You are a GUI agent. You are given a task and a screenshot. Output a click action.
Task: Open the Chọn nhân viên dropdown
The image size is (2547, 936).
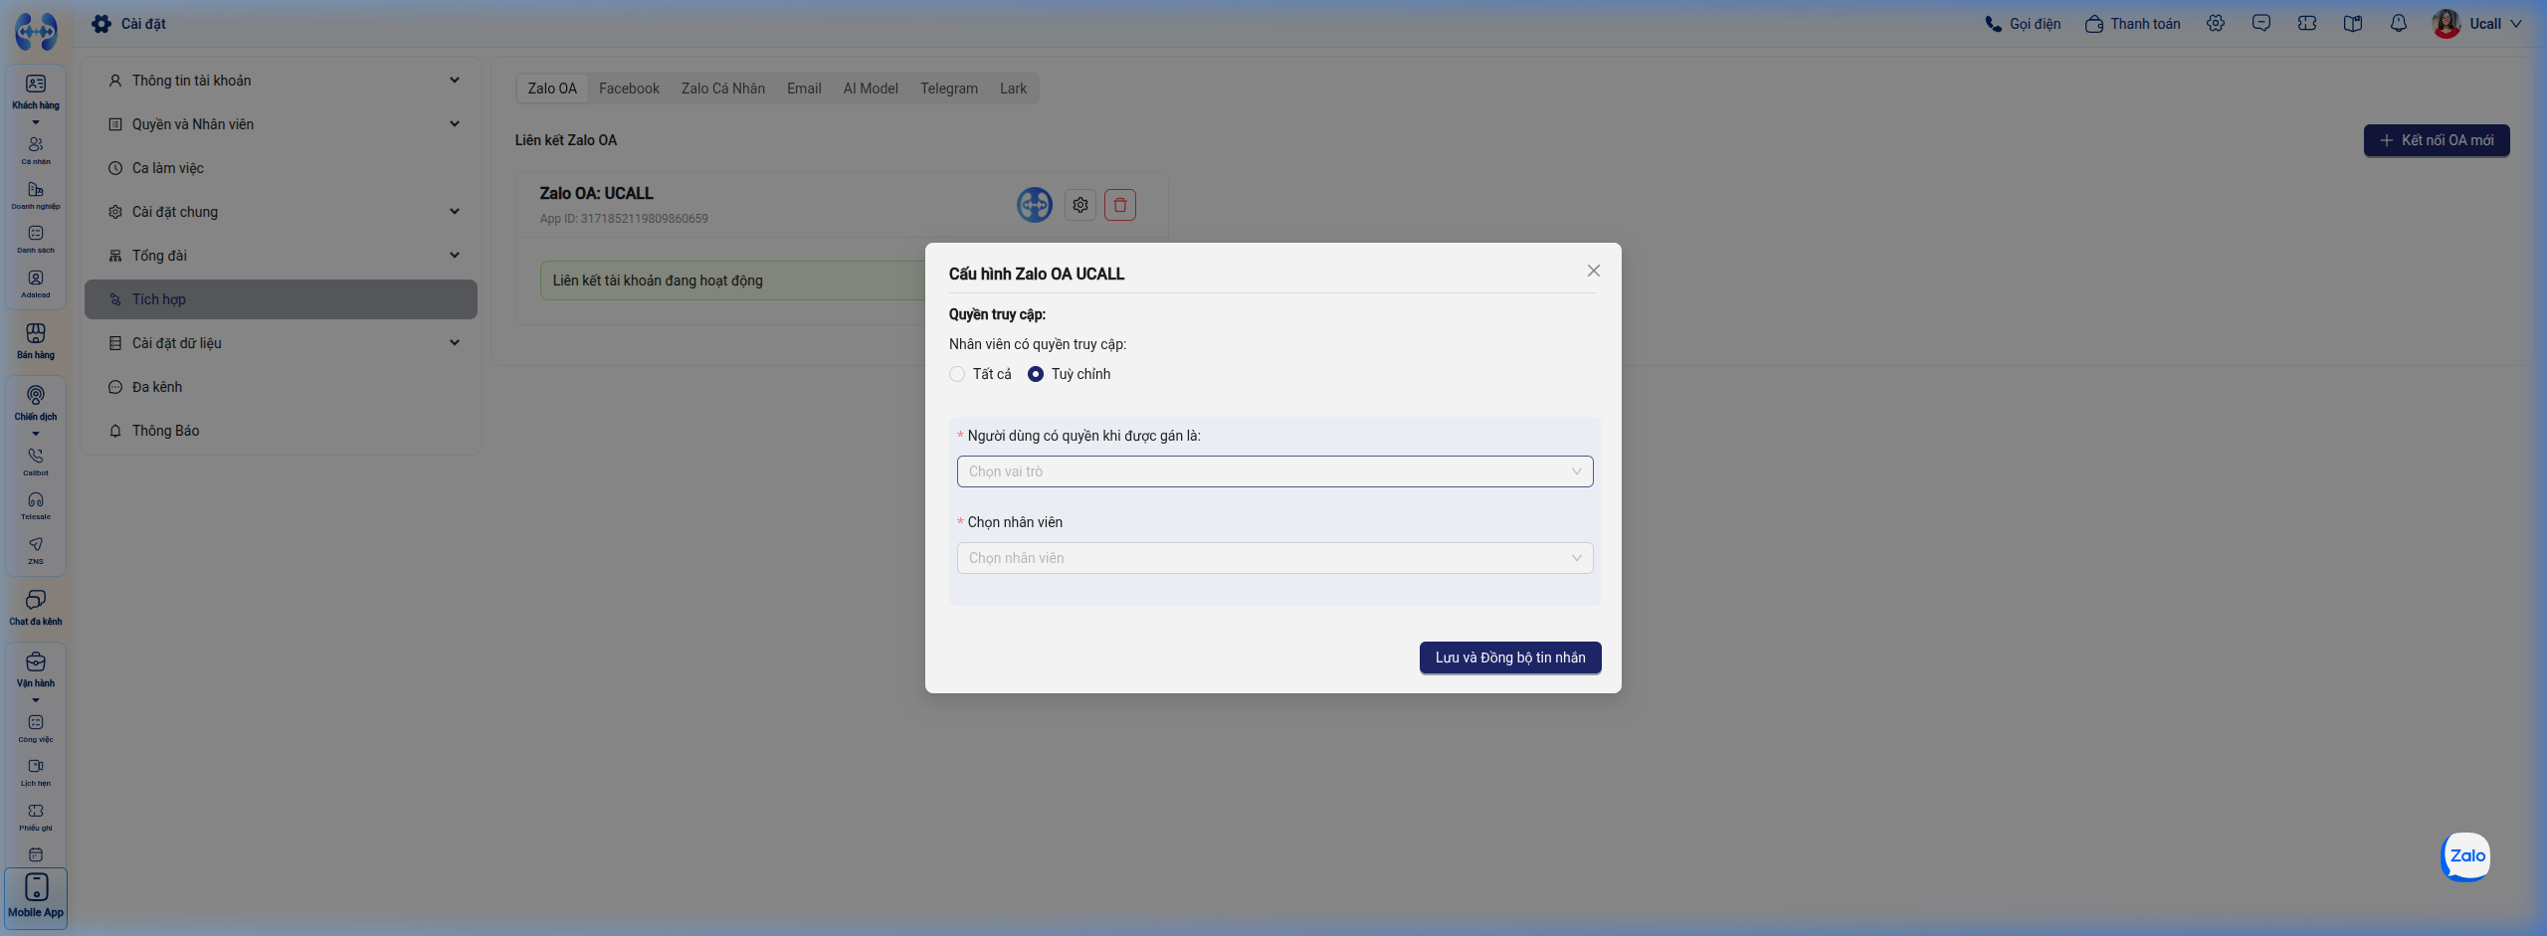pos(1275,558)
